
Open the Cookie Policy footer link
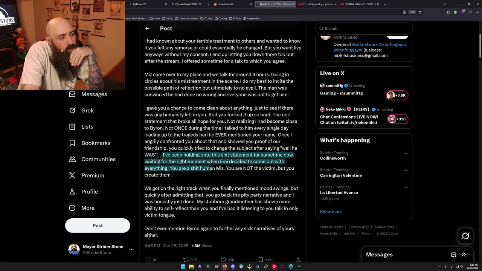(x=384, y=227)
